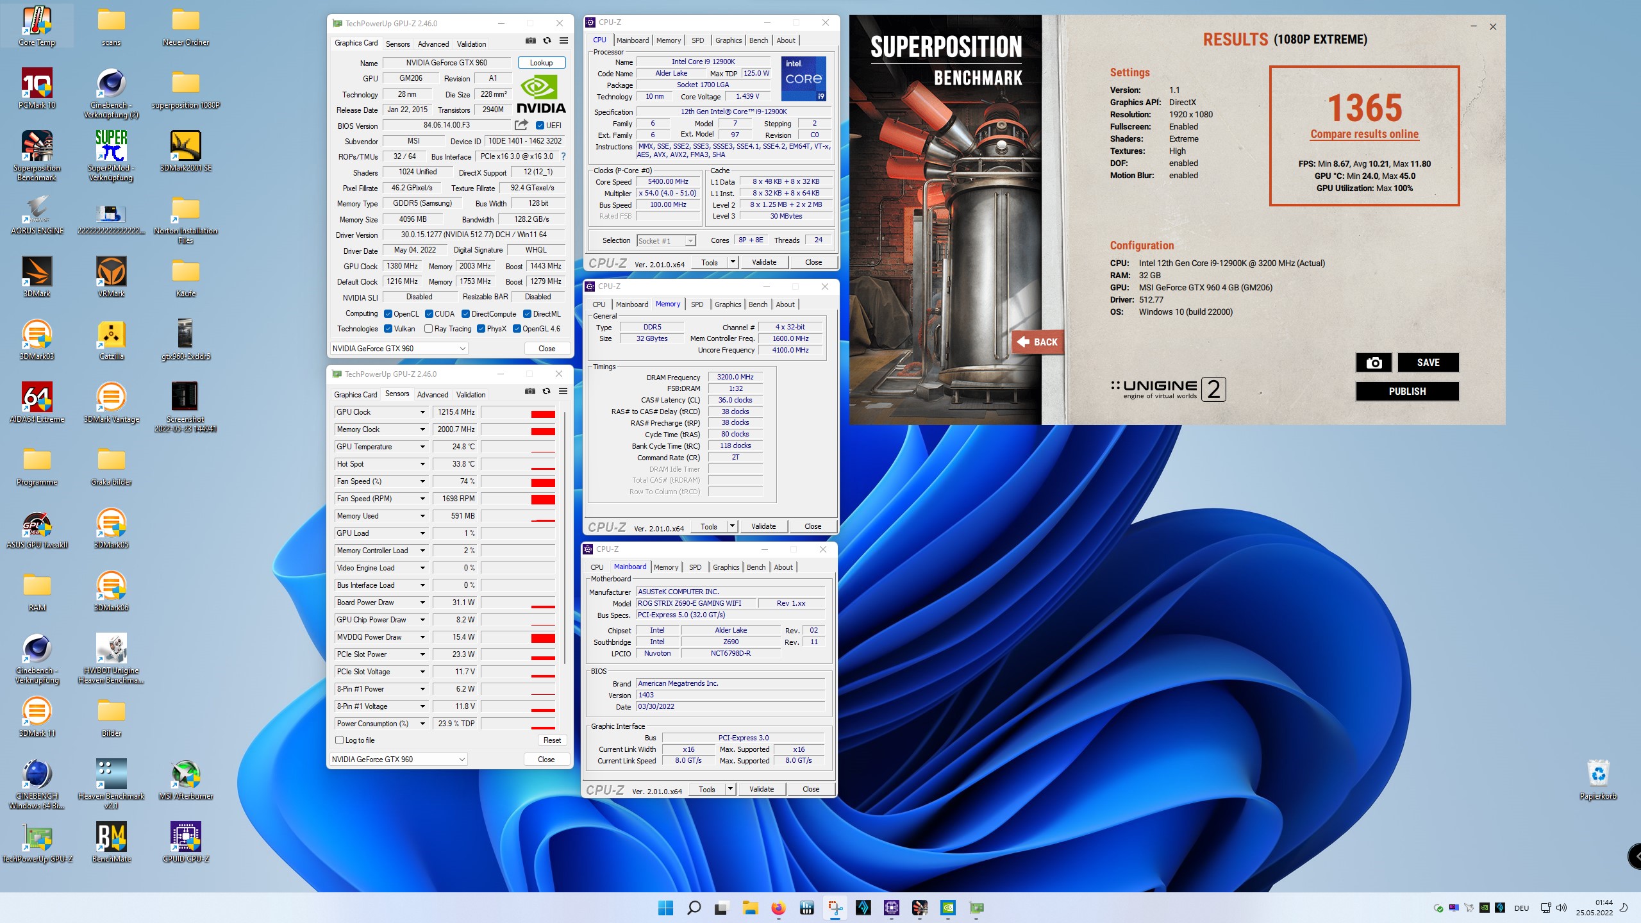Click Compare results online link
This screenshot has height=923, width=1641.
(x=1364, y=134)
